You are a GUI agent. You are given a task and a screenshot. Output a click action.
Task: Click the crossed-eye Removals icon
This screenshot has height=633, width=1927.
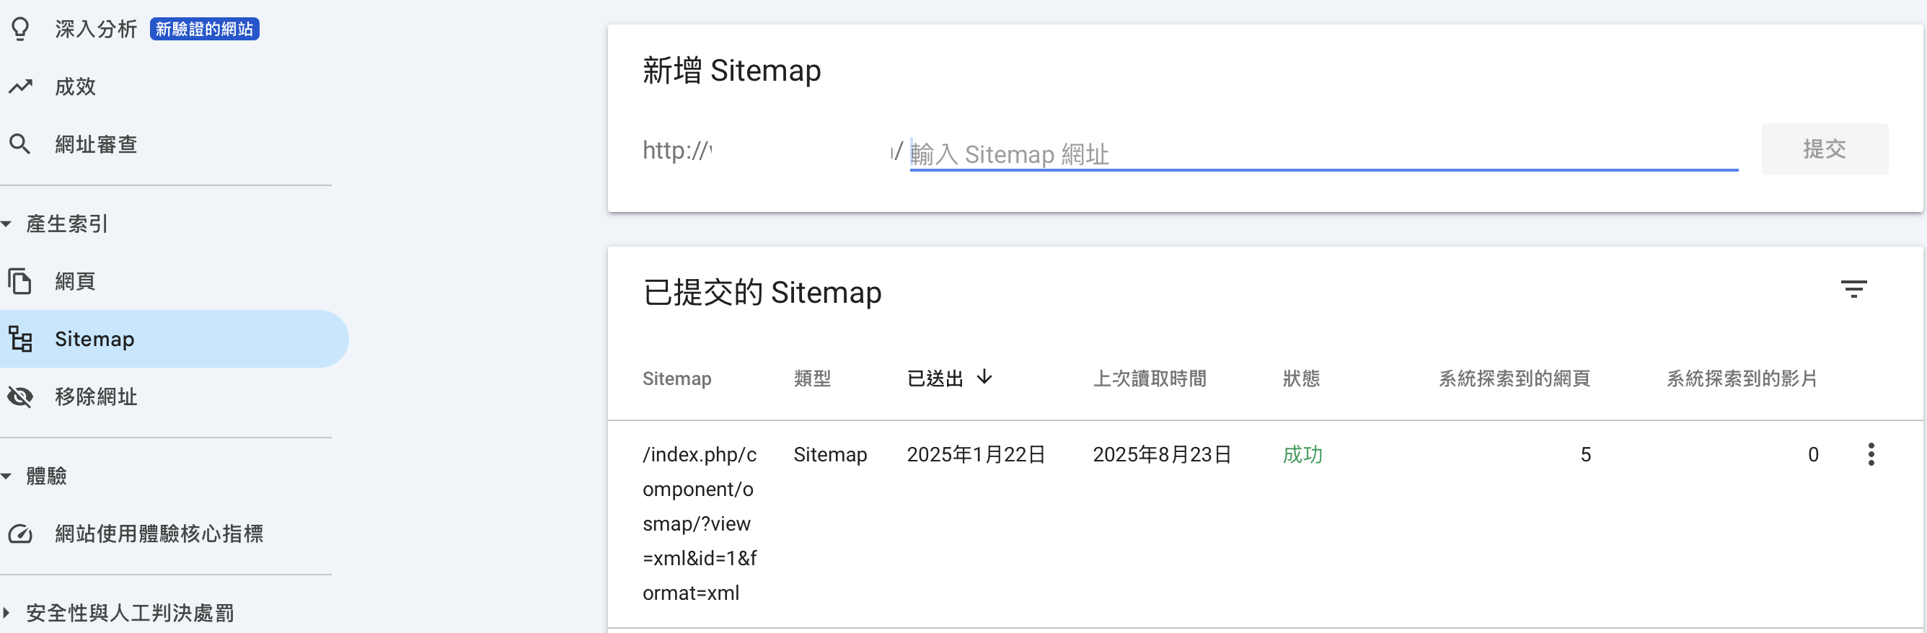coord(20,397)
